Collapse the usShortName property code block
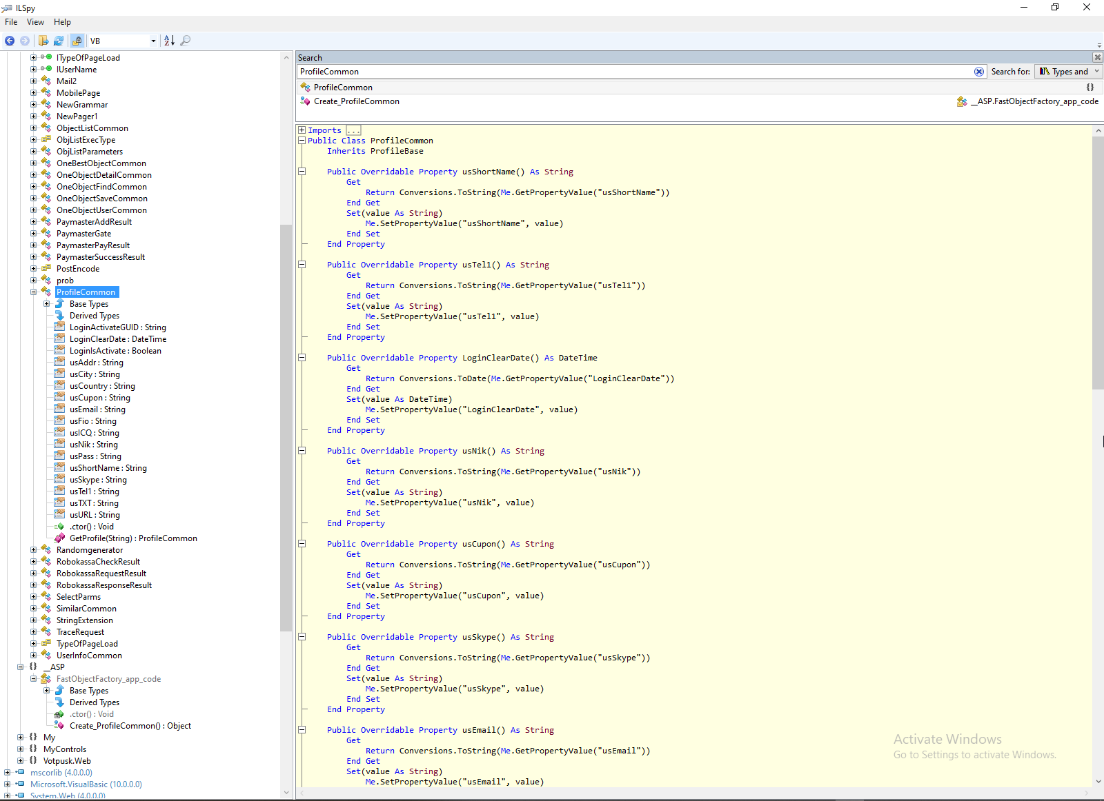Image resolution: width=1104 pixels, height=801 pixels. [302, 172]
